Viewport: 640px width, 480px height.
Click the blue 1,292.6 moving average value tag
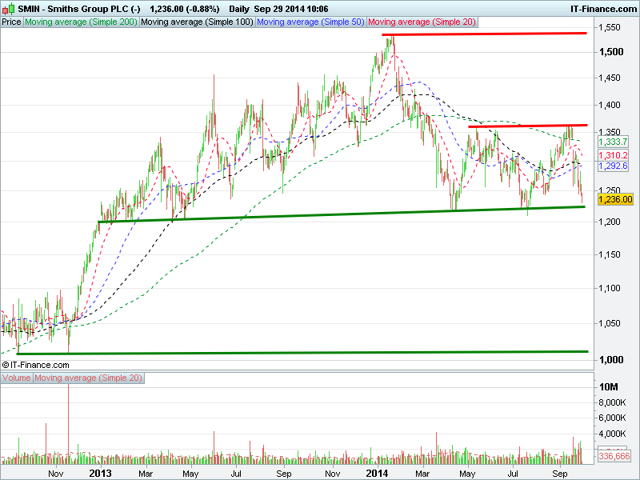coord(614,166)
